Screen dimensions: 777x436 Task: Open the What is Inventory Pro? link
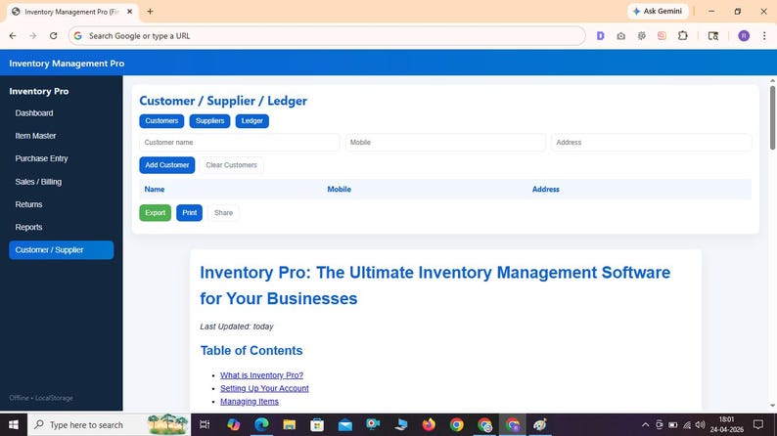pyautogui.click(x=261, y=375)
